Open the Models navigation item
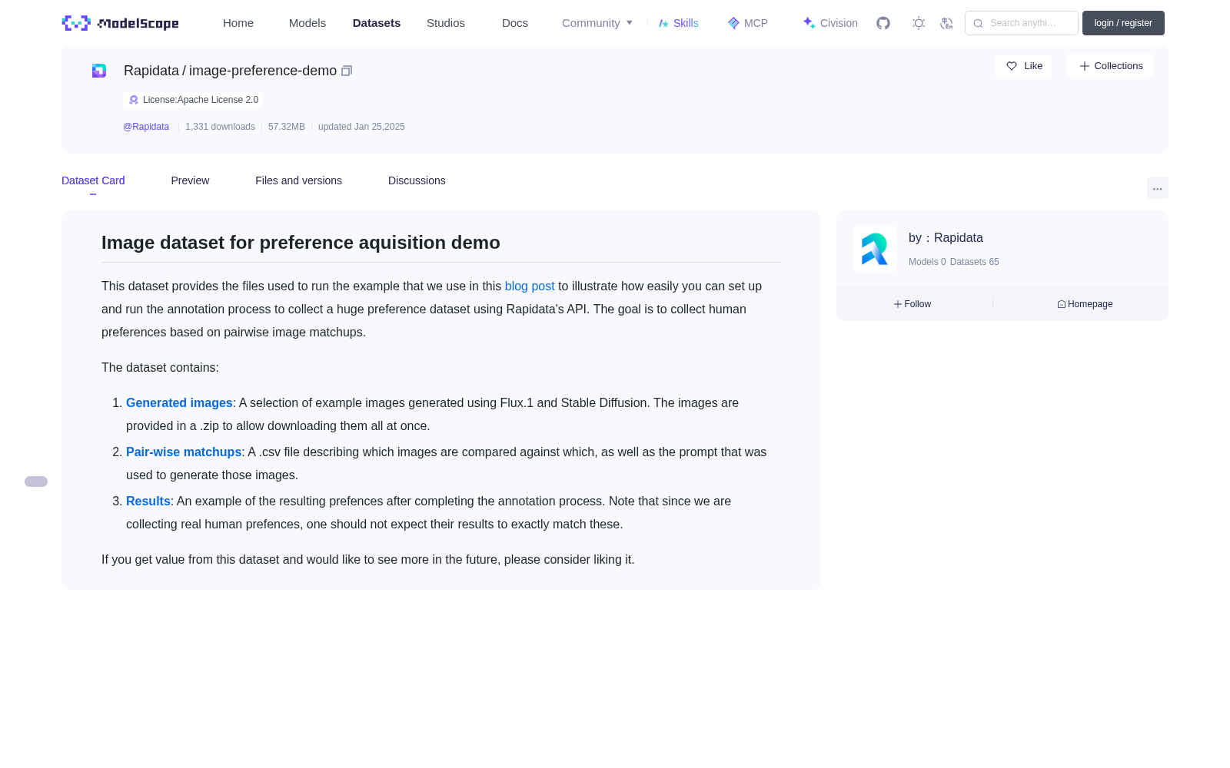 pyautogui.click(x=307, y=23)
